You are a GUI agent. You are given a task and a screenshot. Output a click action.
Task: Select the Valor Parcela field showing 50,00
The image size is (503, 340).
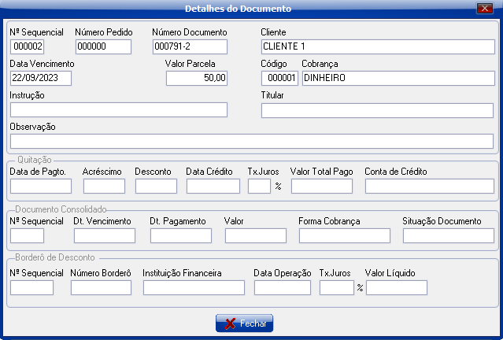(x=197, y=78)
